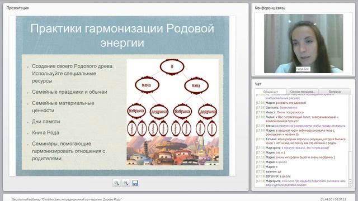Click the presenter webcam video
This screenshot has width=358, height=201.
[303, 44]
